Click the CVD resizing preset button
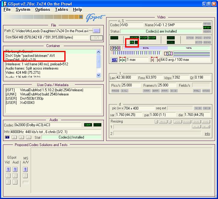 (x=206, y=122)
